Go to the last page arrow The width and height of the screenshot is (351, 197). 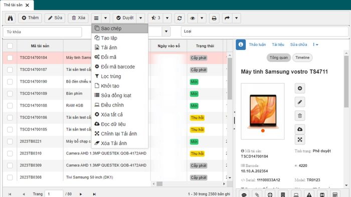[x=94, y=194]
